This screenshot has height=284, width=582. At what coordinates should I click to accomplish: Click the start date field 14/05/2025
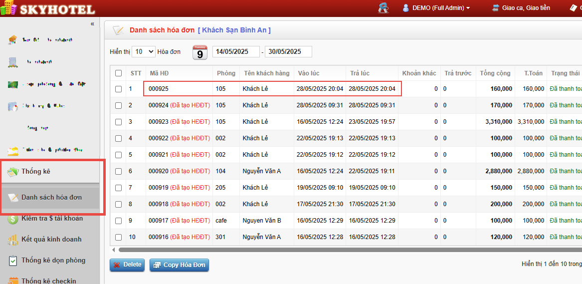(x=235, y=52)
